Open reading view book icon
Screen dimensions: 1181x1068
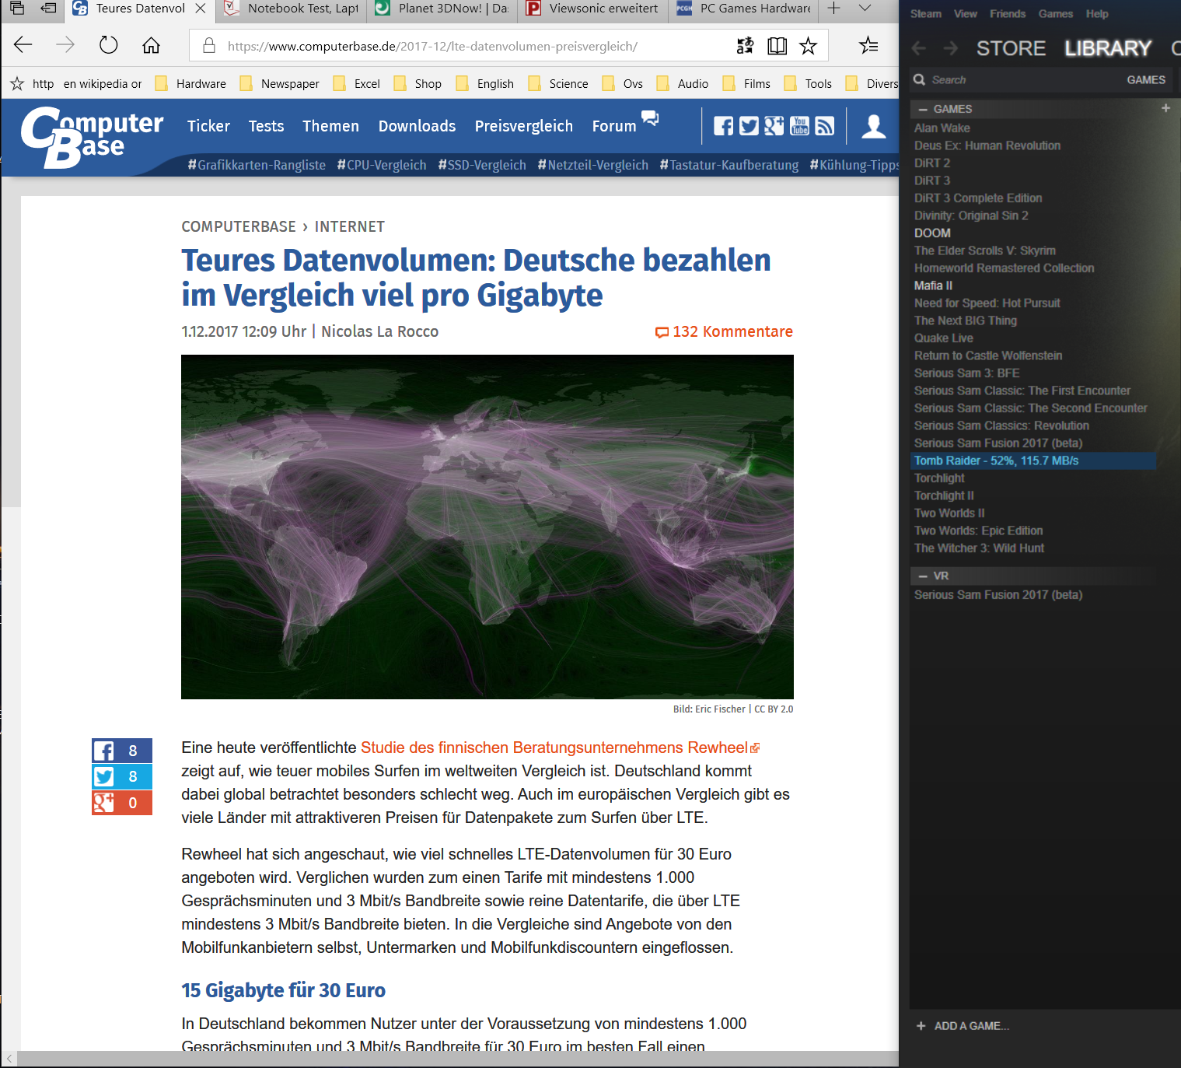(777, 46)
